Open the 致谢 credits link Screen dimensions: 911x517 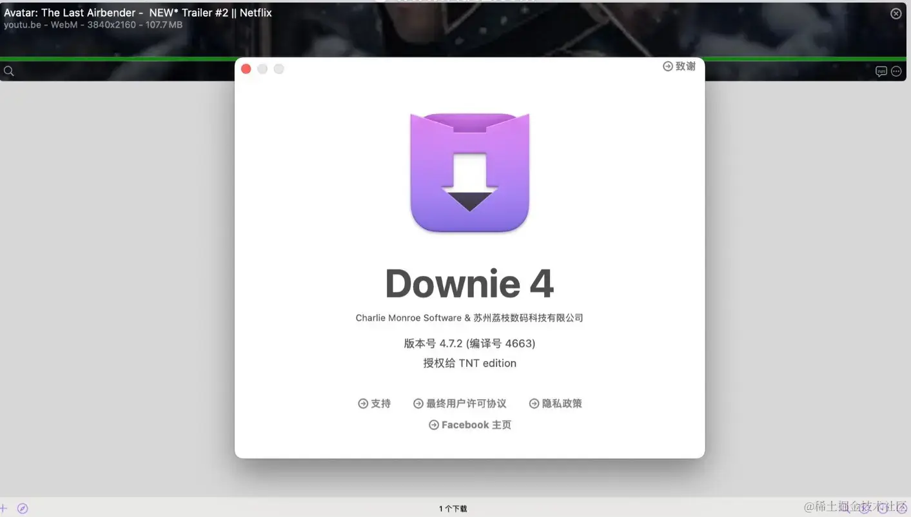click(x=679, y=66)
